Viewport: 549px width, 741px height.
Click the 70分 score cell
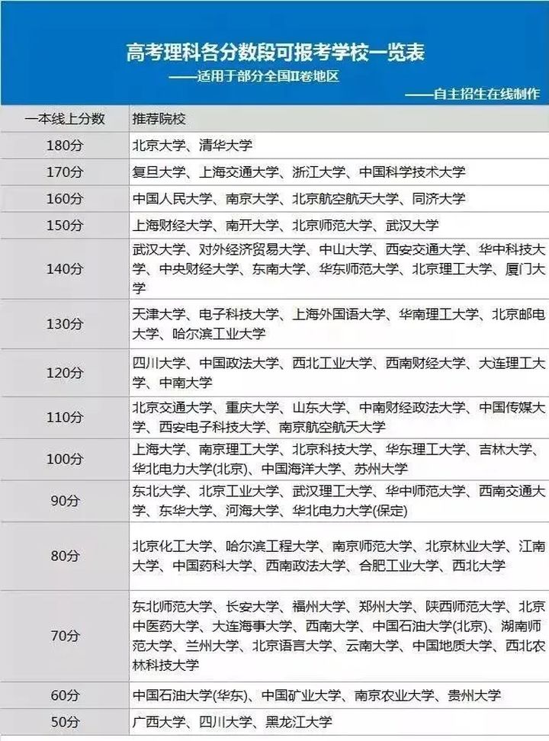(64, 636)
